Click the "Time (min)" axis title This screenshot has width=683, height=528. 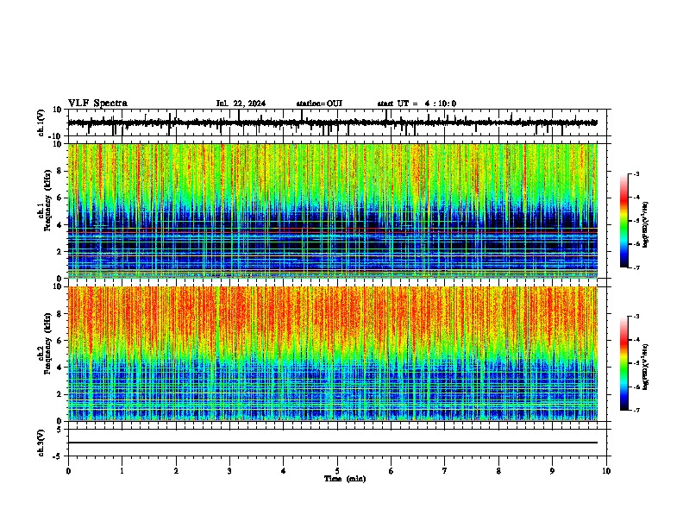coord(345,479)
